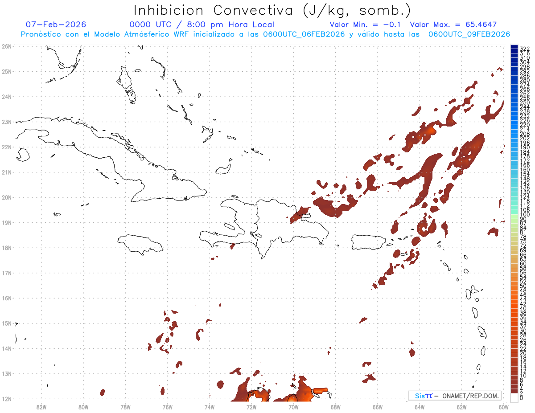Click the 14N latitude label
The height and width of the screenshot is (413, 535).
click(7, 348)
